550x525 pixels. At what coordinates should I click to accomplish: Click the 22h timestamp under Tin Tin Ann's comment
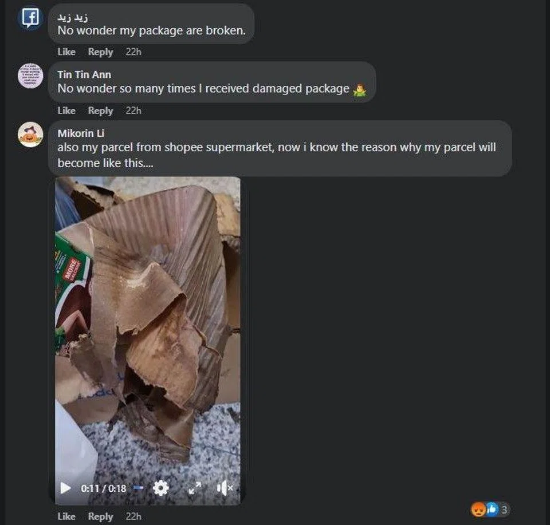click(x=133, y=110)
